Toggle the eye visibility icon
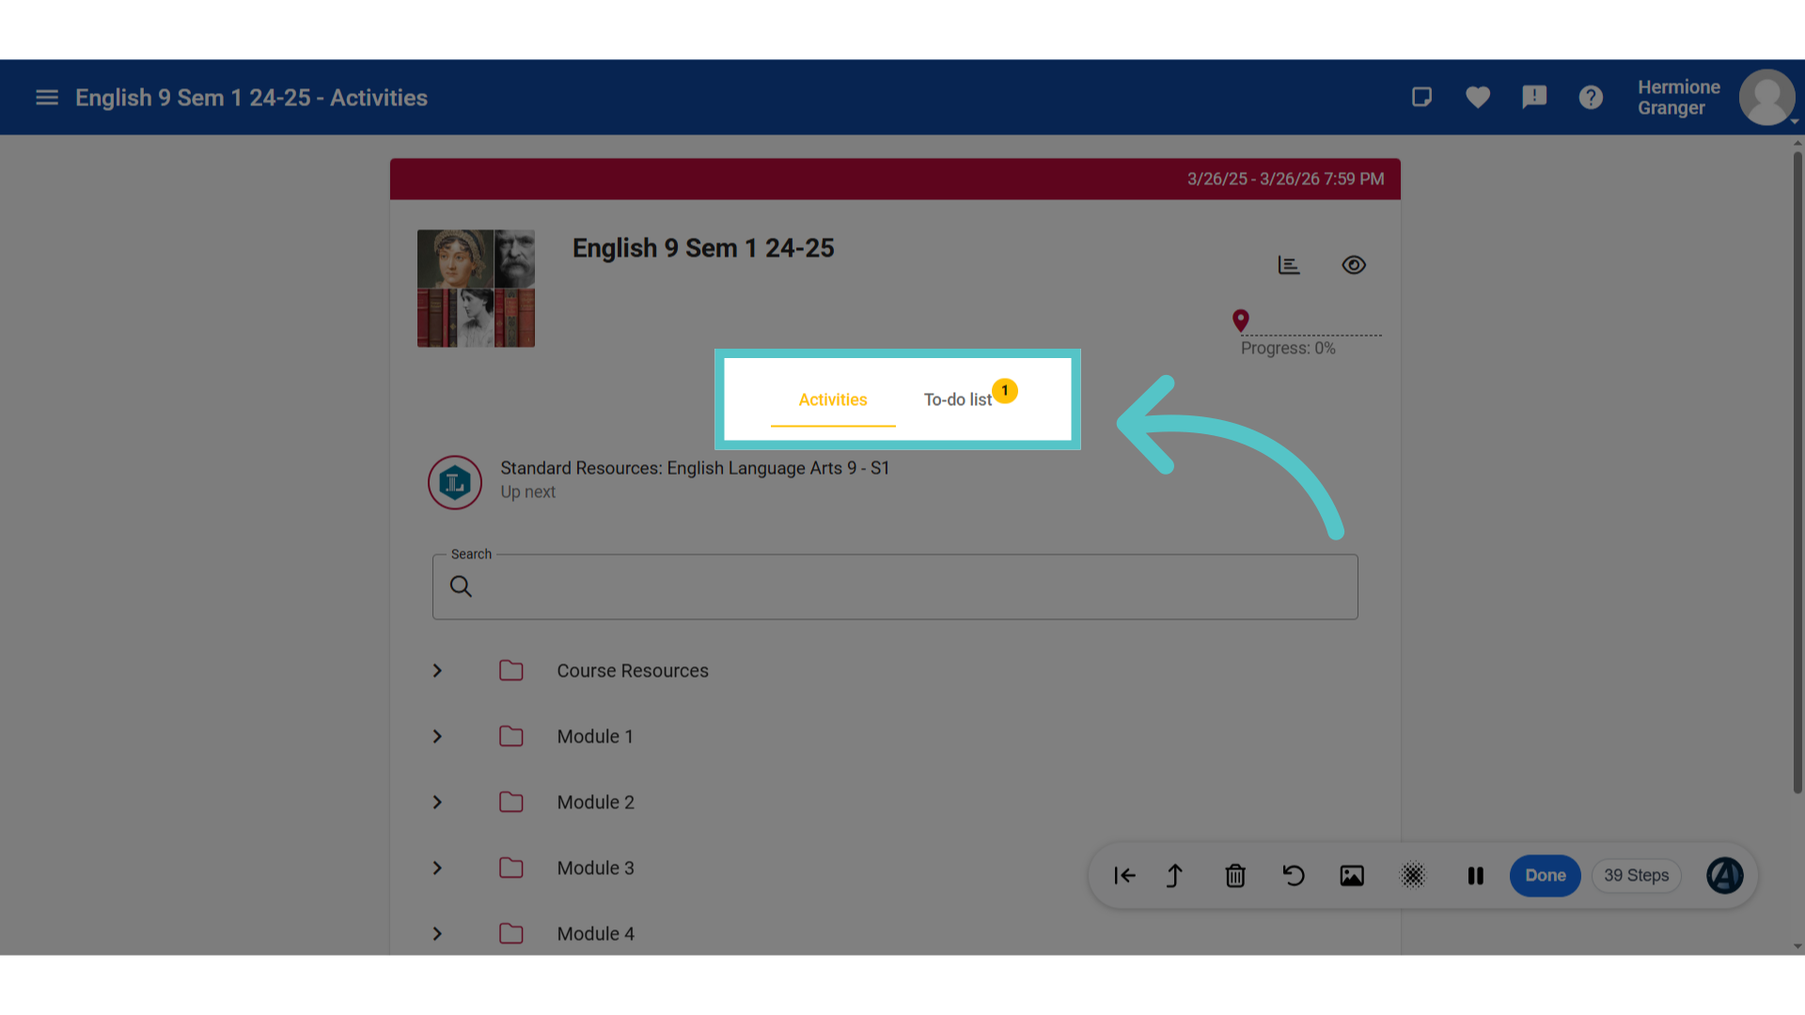 coord(1354,265)
